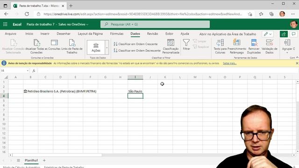Sort descending with Classificar em Ordem Decrescente
The width and height of the screenshot is (299, 168).
pos(137,50)
